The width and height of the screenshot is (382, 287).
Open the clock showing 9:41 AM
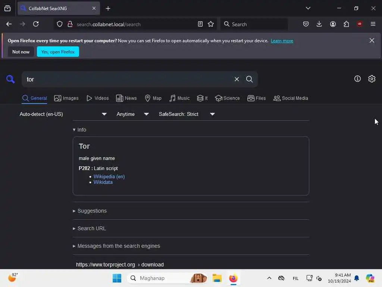click(x=339, y=278)
